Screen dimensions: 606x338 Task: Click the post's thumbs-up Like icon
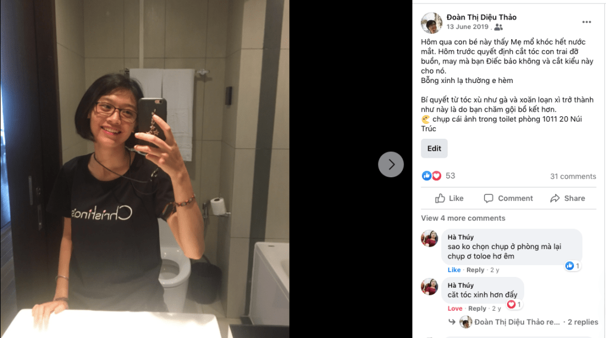click(440, 199)
